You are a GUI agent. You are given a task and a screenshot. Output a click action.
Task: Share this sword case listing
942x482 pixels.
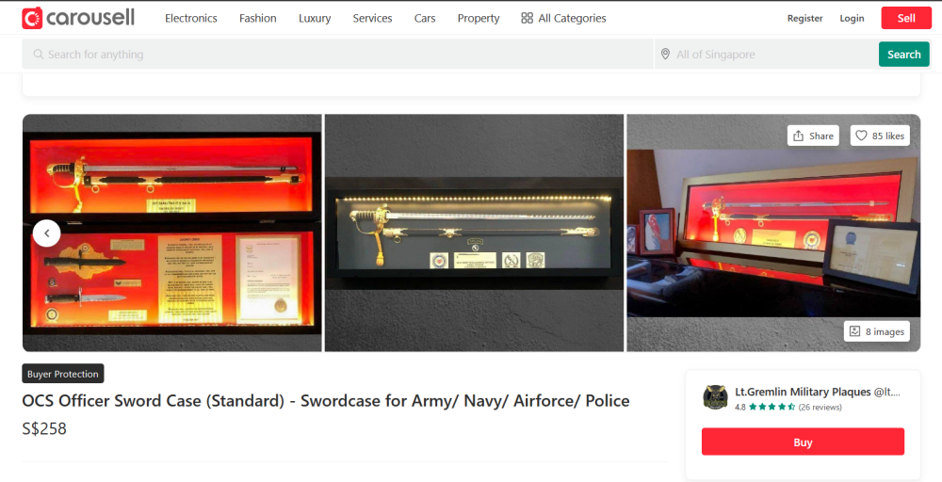813,136
